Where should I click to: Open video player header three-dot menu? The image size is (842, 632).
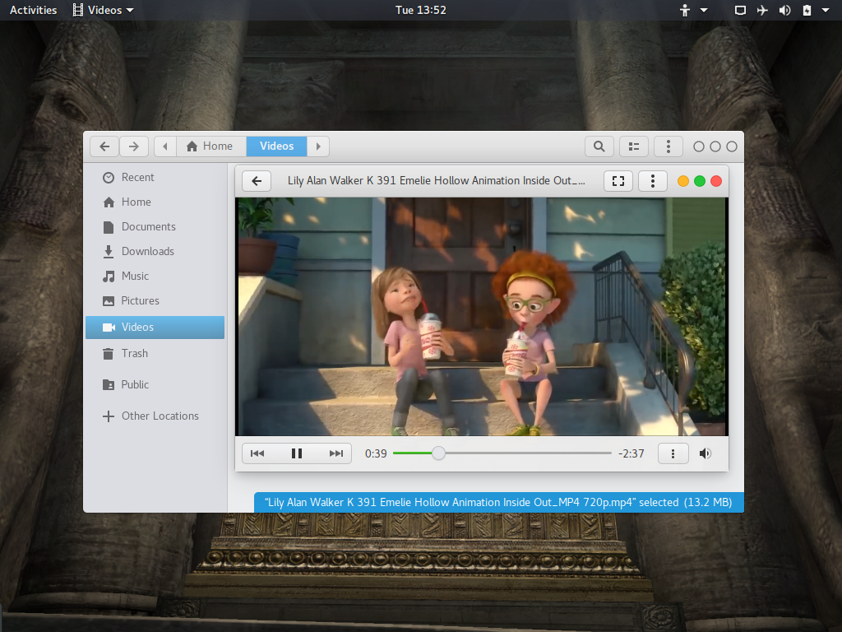(652, 181)
